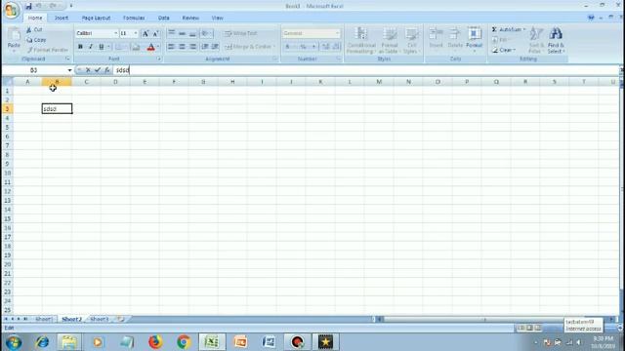This screenshot has width=625, height=351.
Task: Open the Cell Styles gallery
Action: 411,40
